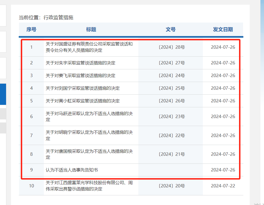Viewport: 264px width, 205px height.
Task: Open 关于对朱宇采取监管谈话措施的决定
Action: pyautogui.click(x=80, y=63)
